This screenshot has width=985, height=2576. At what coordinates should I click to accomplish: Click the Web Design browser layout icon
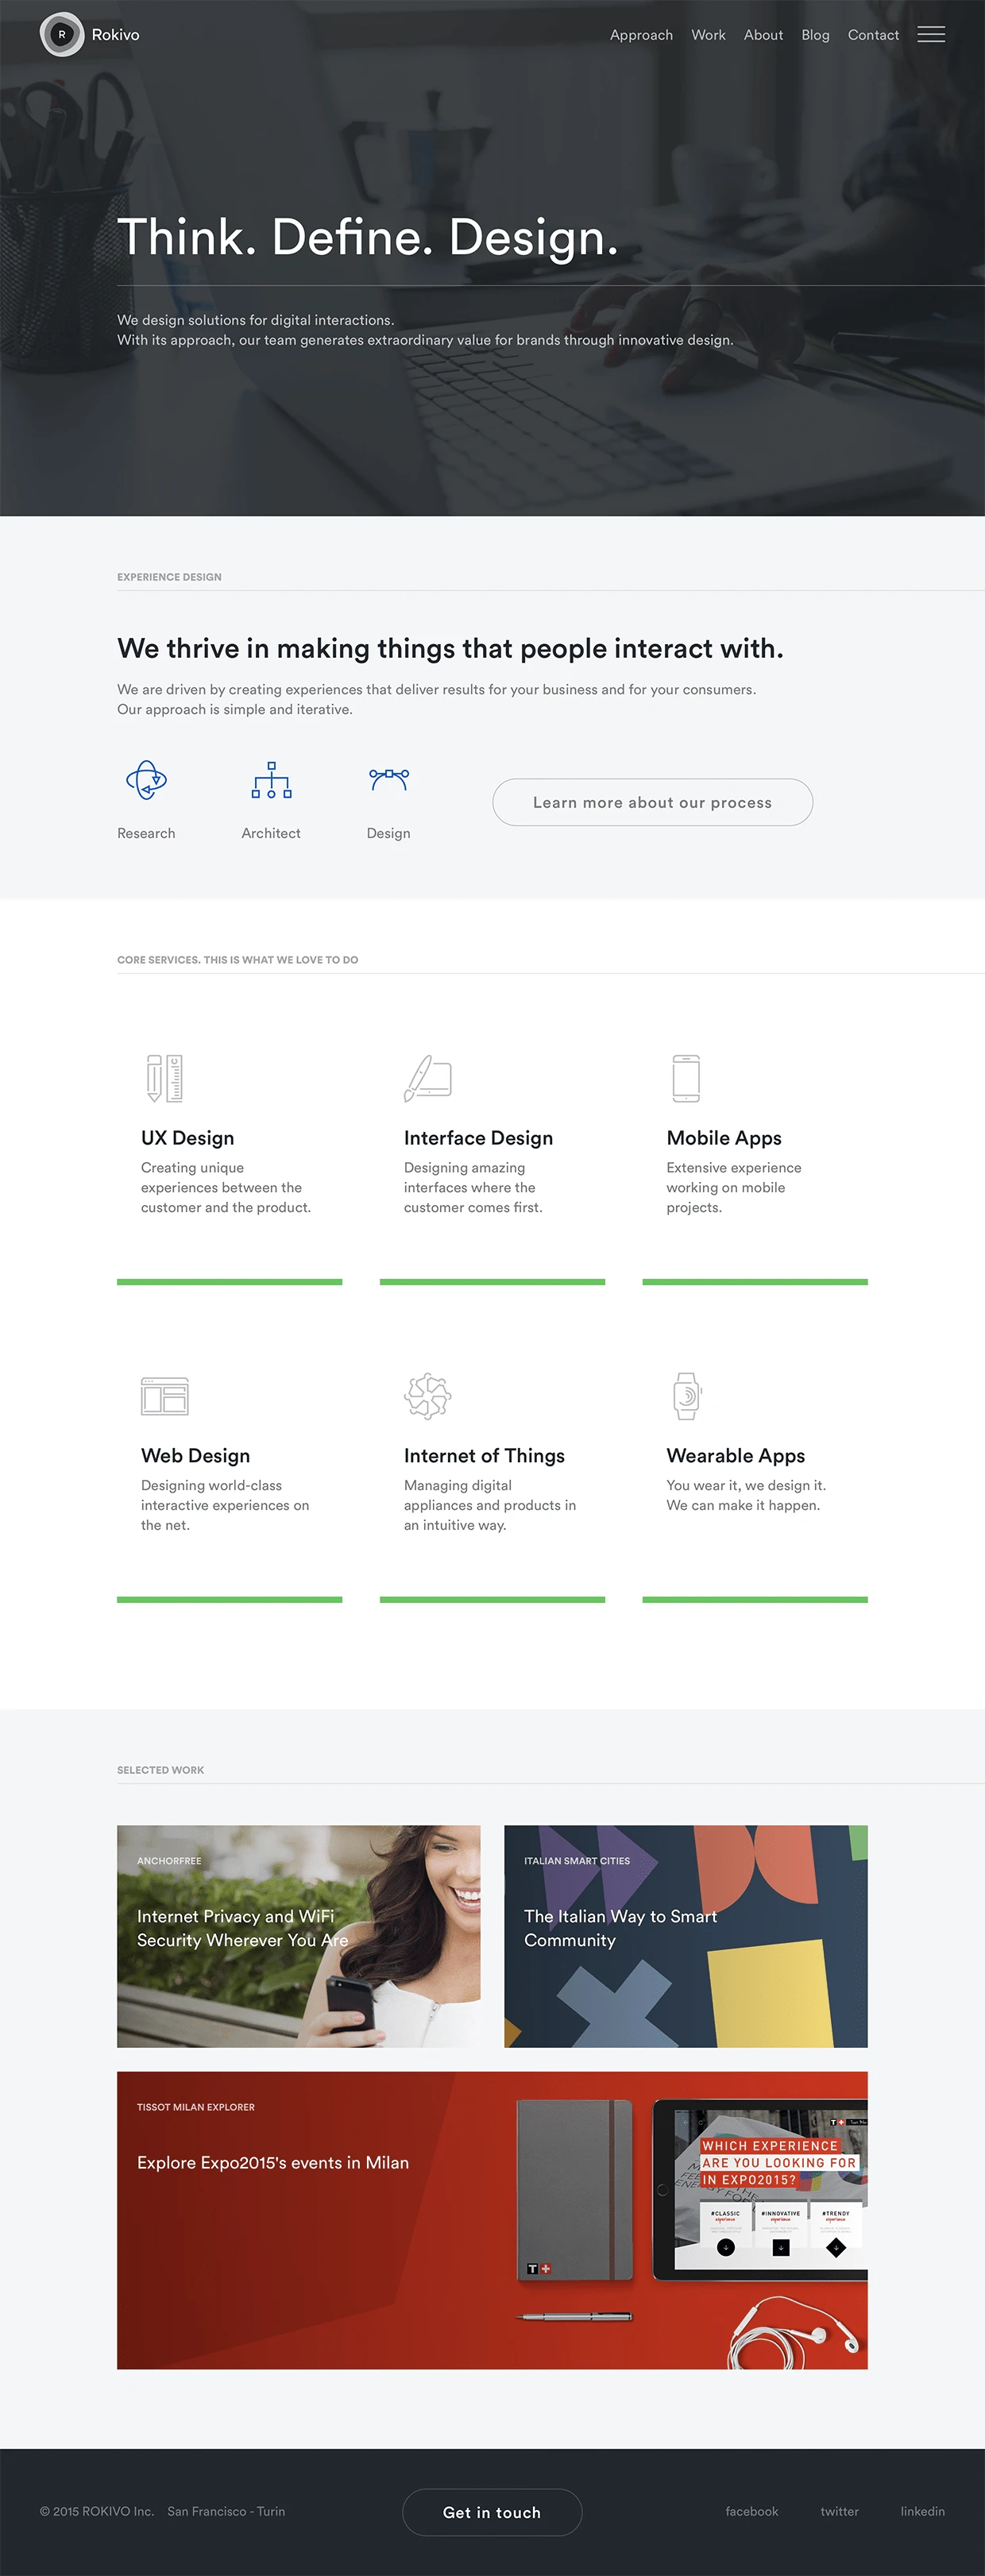(x=165, y=1396)
